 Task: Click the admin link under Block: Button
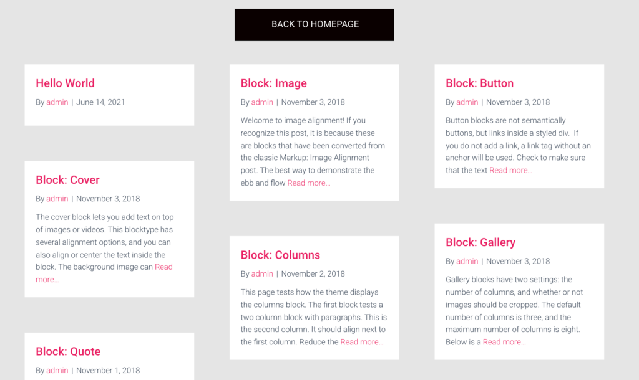[x=467, y=102]
